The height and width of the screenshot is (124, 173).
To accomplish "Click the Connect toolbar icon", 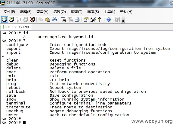I will (x=5, y=20).
